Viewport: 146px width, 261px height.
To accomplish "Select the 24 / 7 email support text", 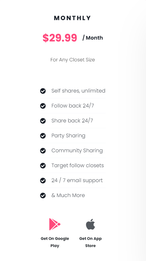I will 77,180.
